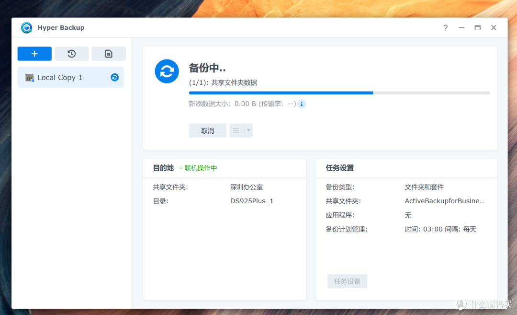Click the Hyper Backup window title text
The image size is (517, 315).
point(61,28)
